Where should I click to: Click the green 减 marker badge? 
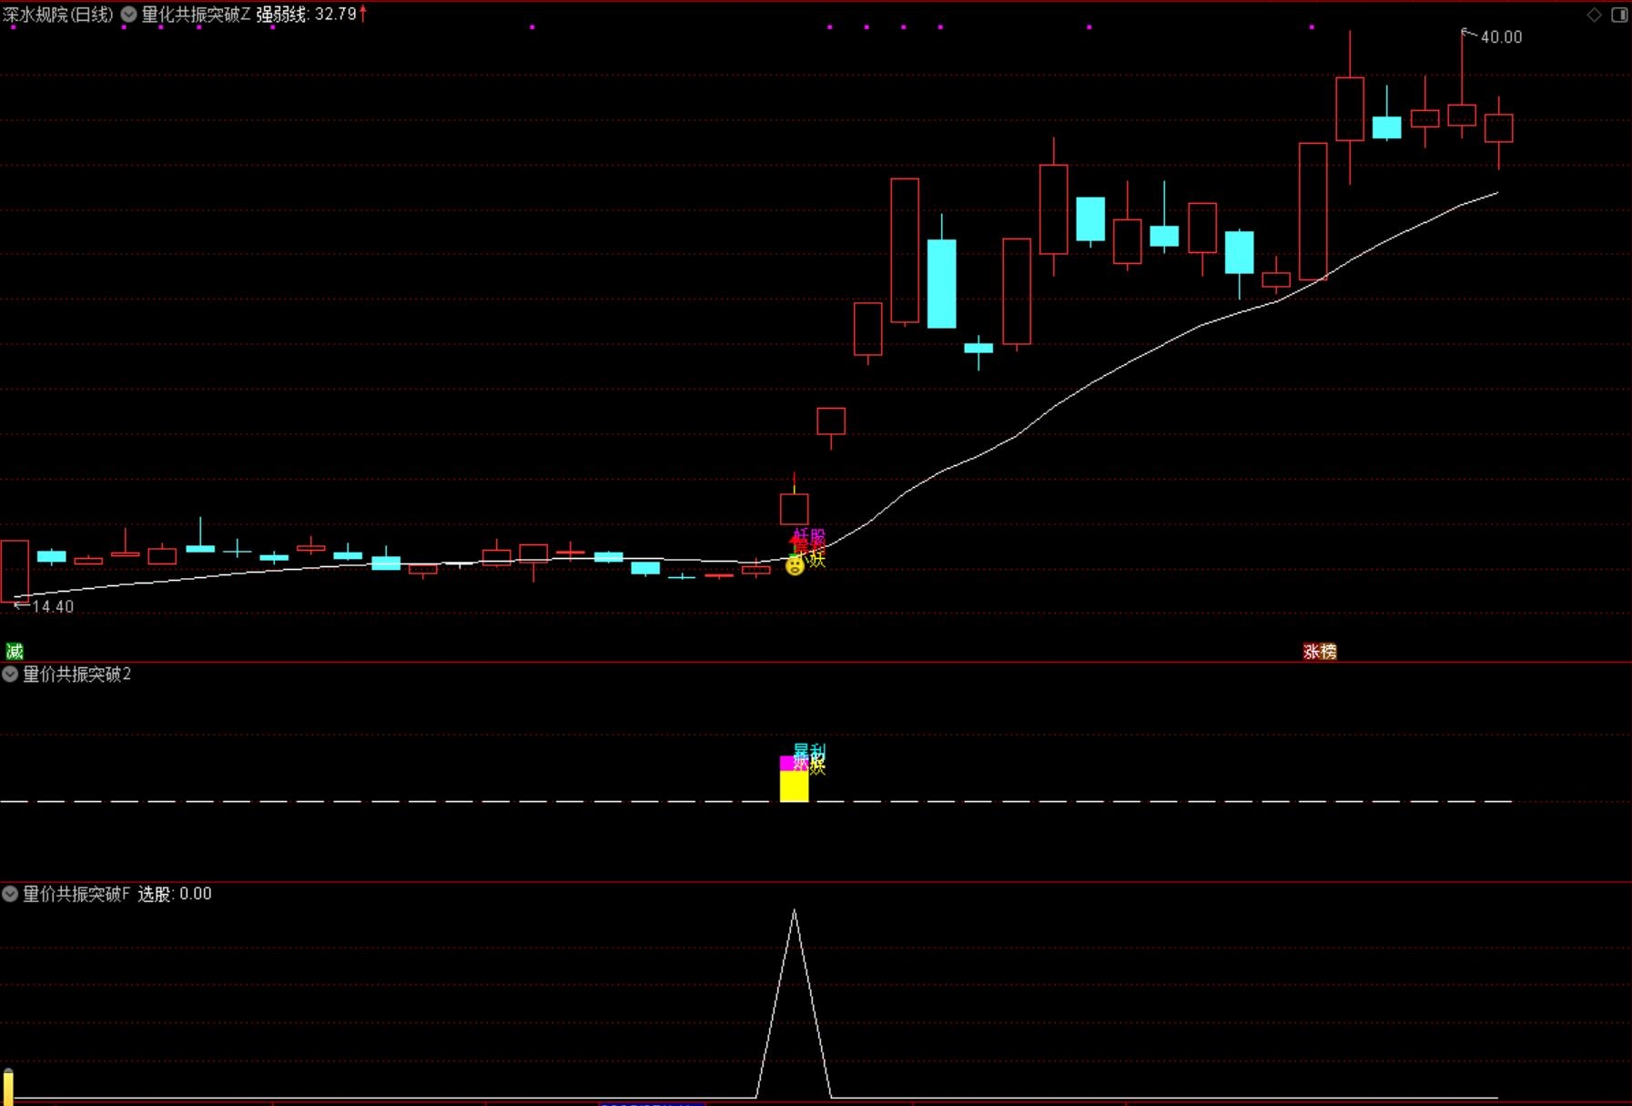click(x=15, y=651)
